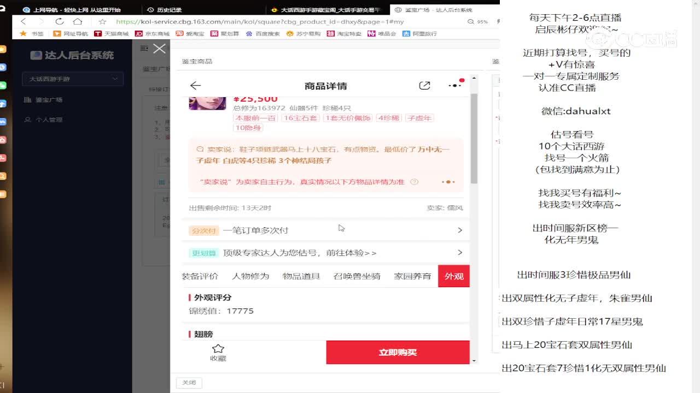Click the 1套无价佩饰 tag
The image size is (700, 393).
point(347,118)
